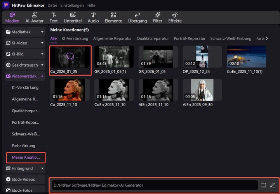This screenshot has width=280, height=194.
Task: Select Farbstärkung in the sidebar
Action: (23, 145)
